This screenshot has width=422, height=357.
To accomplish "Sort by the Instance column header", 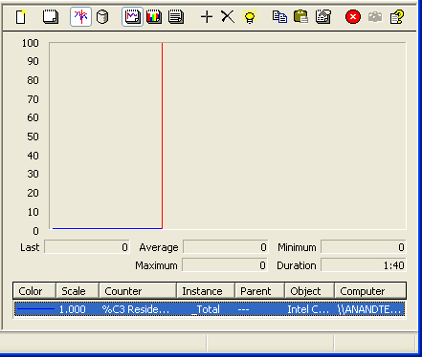I will point(206,291).
